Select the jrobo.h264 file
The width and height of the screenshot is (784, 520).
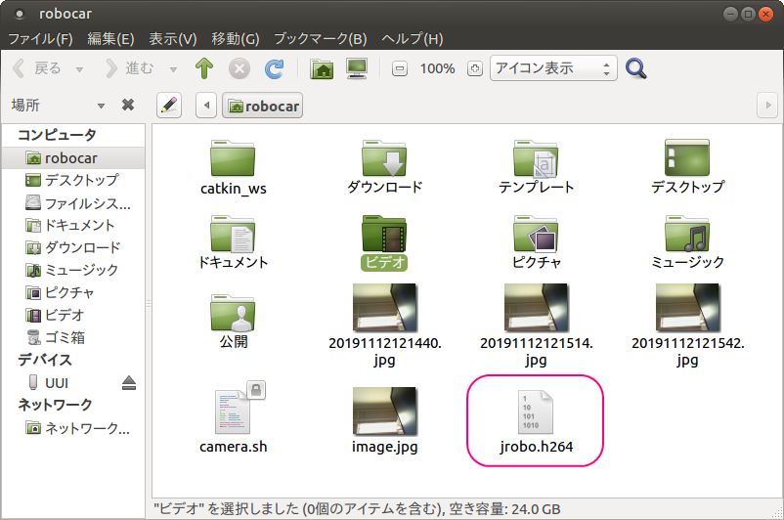pos(536,421)
